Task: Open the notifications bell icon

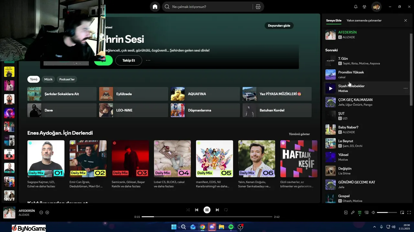Action: [356, 7]
